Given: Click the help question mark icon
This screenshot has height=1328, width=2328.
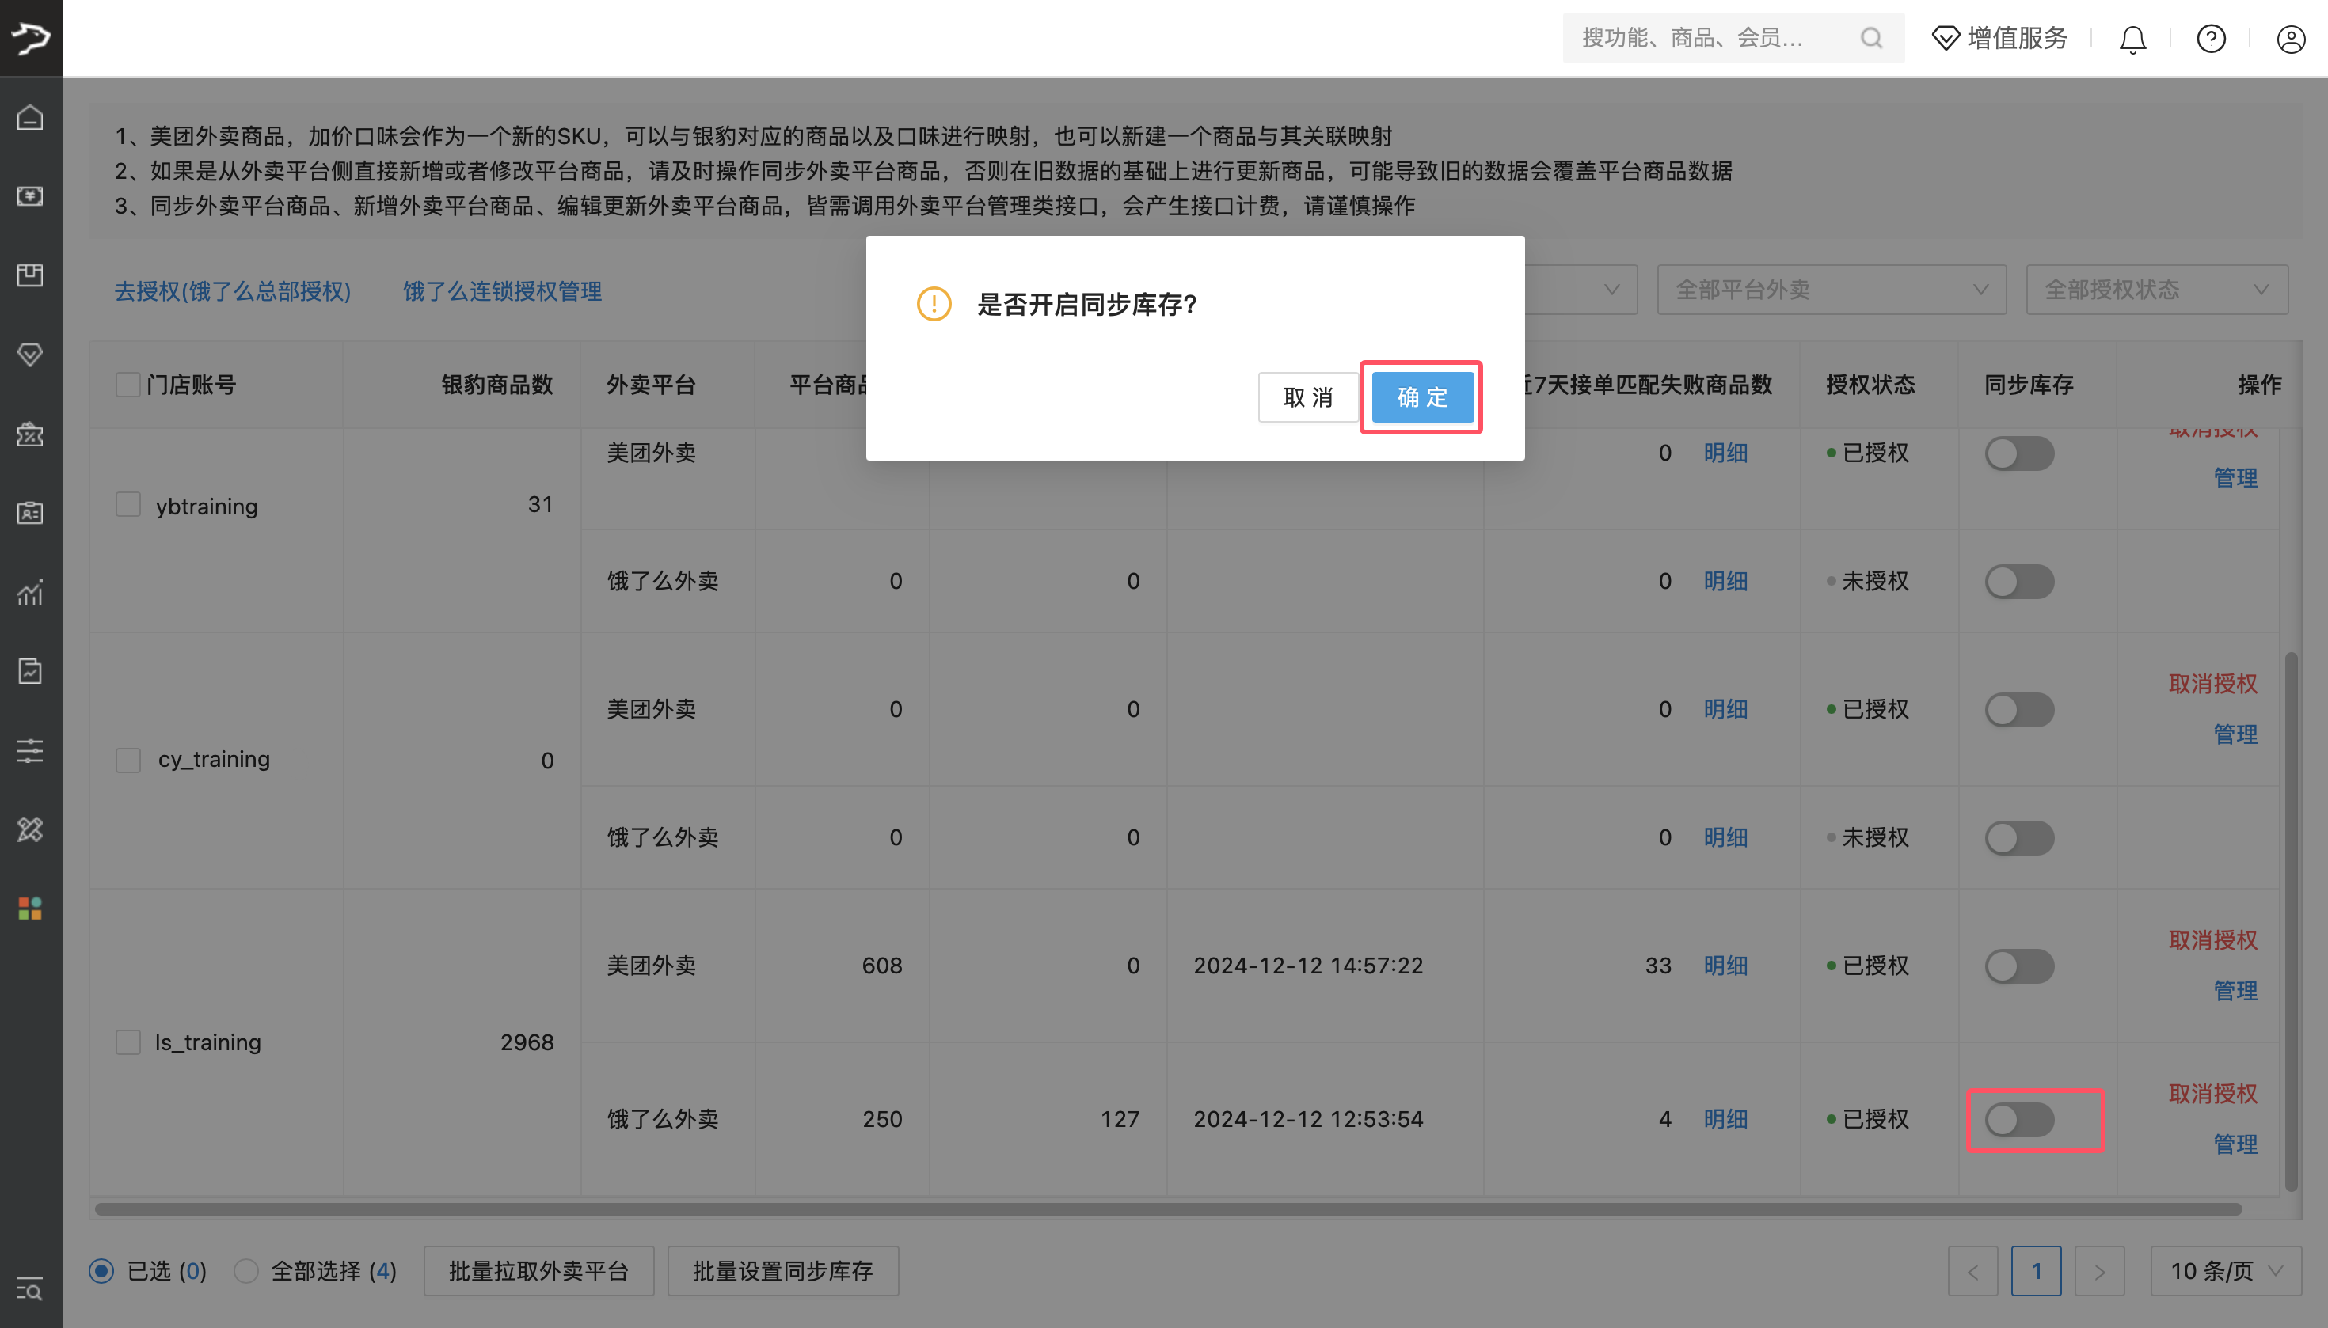Looking at the screenshot, I should [x=2210, y=38].
